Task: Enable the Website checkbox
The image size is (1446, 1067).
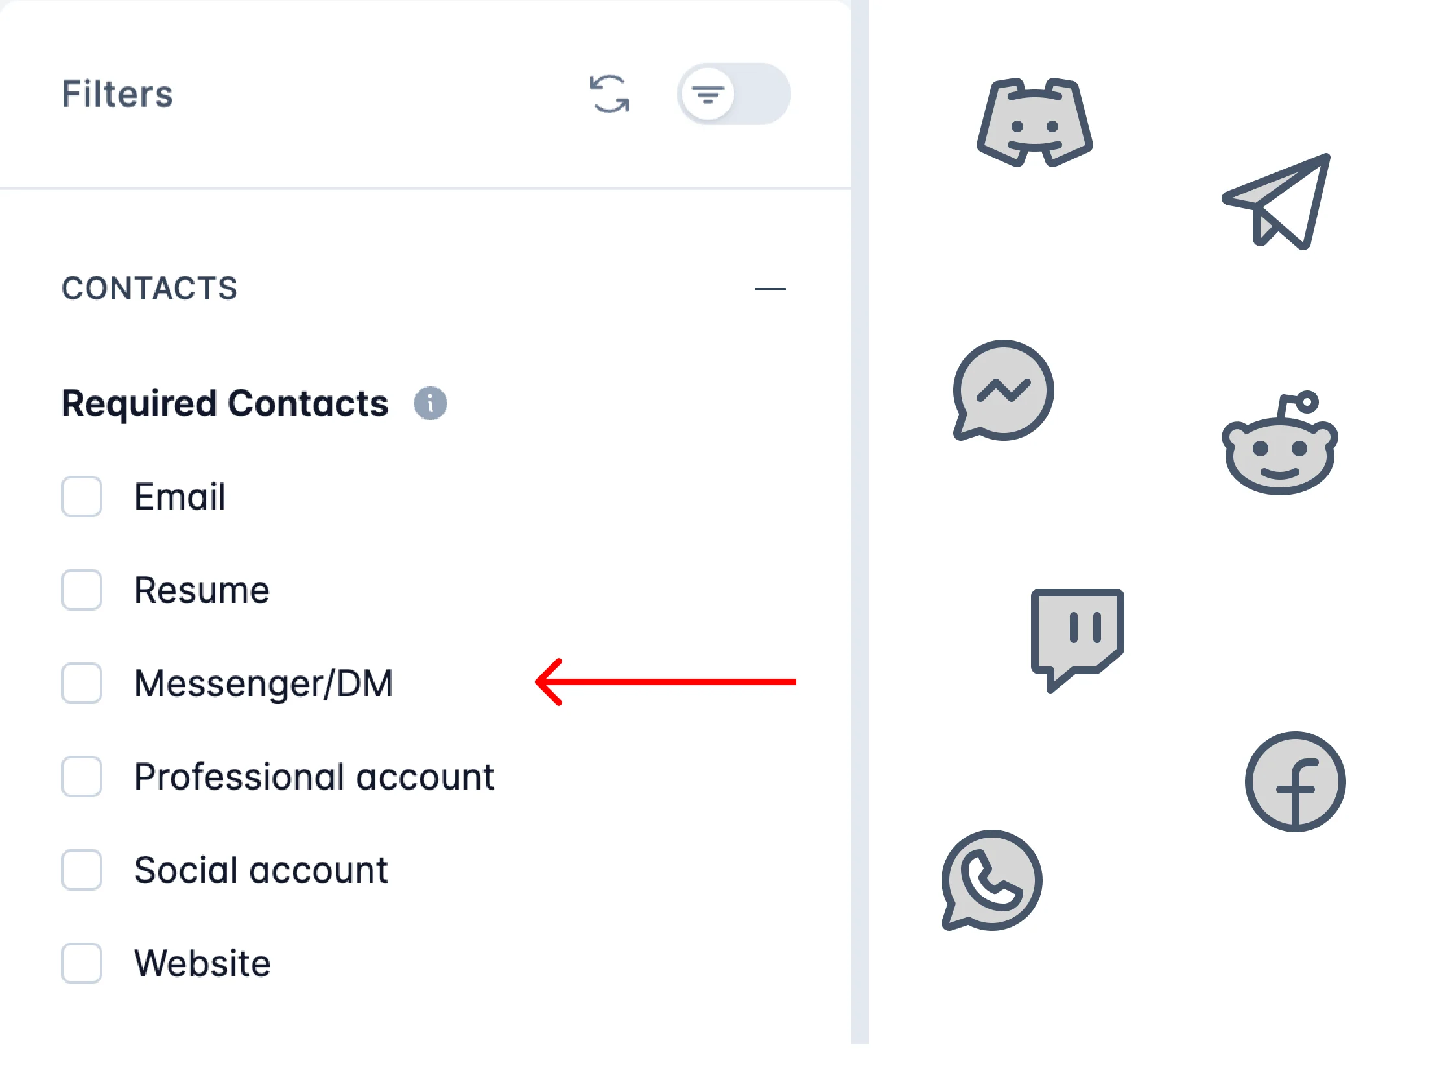Action: 82,963
